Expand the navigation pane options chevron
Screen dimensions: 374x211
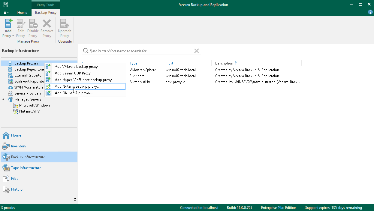(75, 199)
